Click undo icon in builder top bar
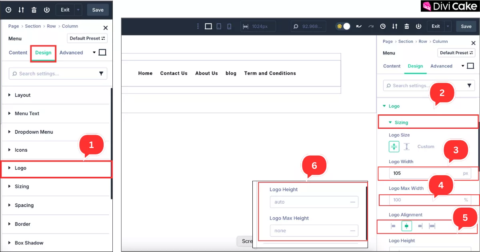Viewport: 480px width, 252px height. click(x=359, y=26)
